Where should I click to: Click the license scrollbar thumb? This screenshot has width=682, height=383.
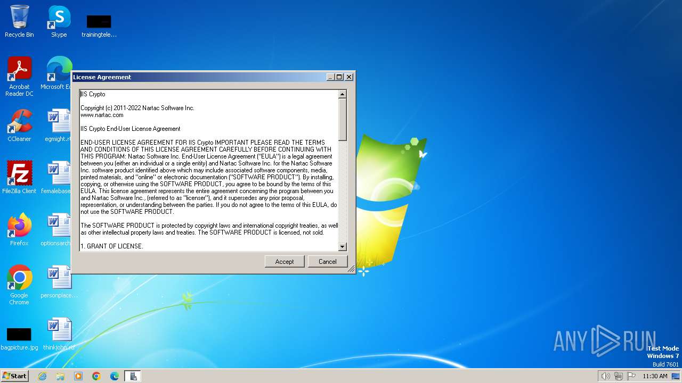click(x=343, y=120)
